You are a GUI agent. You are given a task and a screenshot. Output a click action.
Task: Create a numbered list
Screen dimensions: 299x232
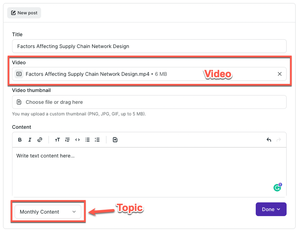pos(97,140)
